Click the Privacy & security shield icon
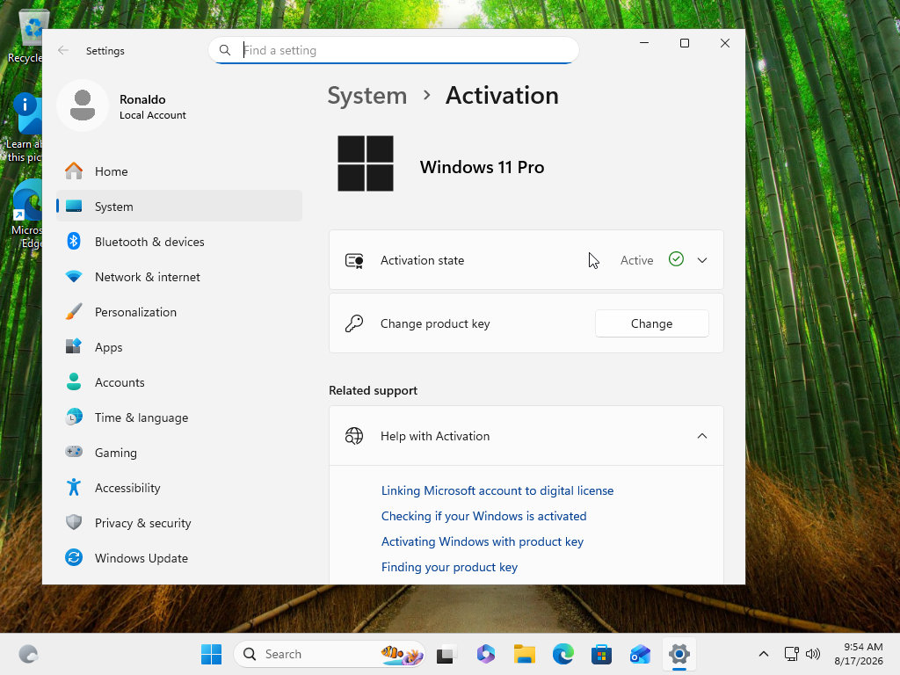This screenshot has width=900, height=675. click(74, 522)
